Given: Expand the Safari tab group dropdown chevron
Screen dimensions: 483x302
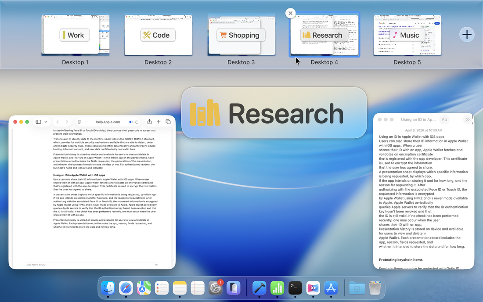Looking at the screenshot, I should tap(46, 122).
